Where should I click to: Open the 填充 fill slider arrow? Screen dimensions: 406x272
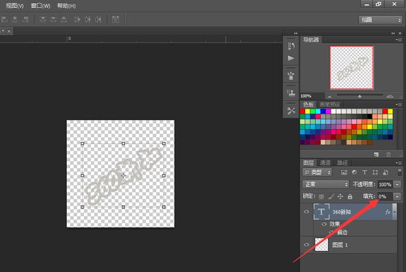397,197
